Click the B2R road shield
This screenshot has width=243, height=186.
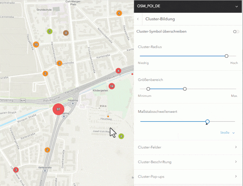click(x=23, y=101)
